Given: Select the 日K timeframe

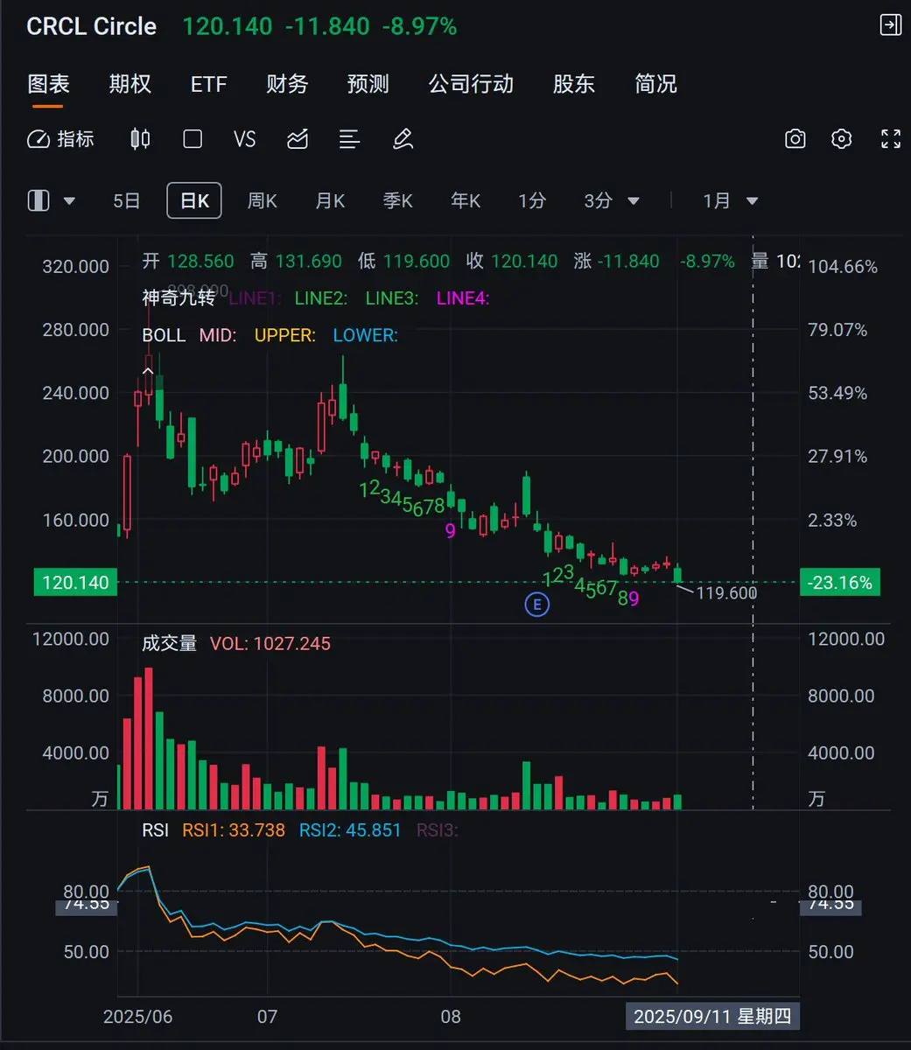Looking at the screenshot, I should pyautogui.click(x=194, y=201).
